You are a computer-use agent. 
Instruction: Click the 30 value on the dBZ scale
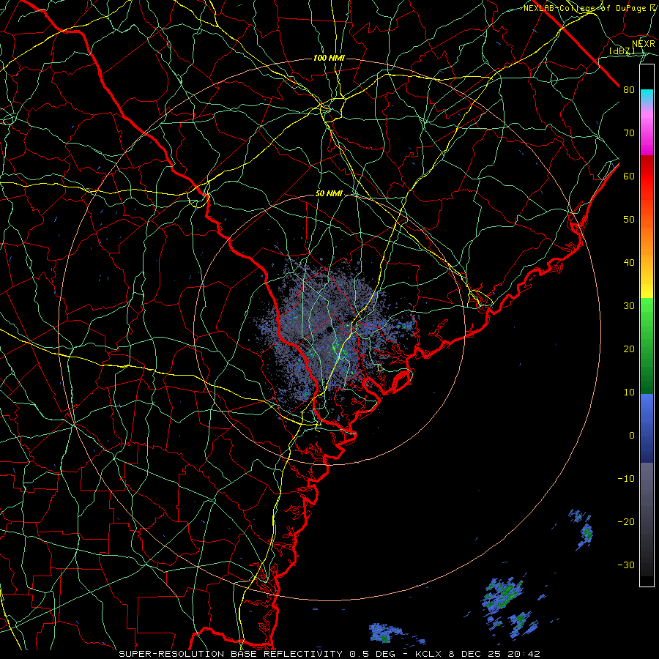[x=629, y=305]
